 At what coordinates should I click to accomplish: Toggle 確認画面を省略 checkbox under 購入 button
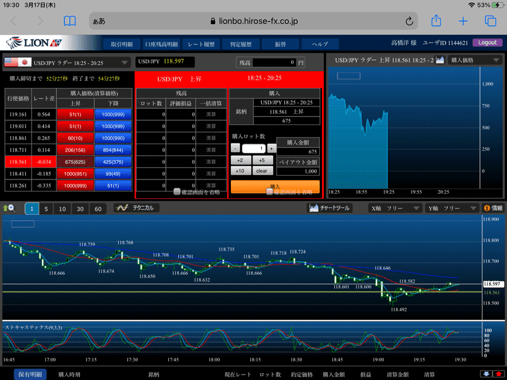269,192
